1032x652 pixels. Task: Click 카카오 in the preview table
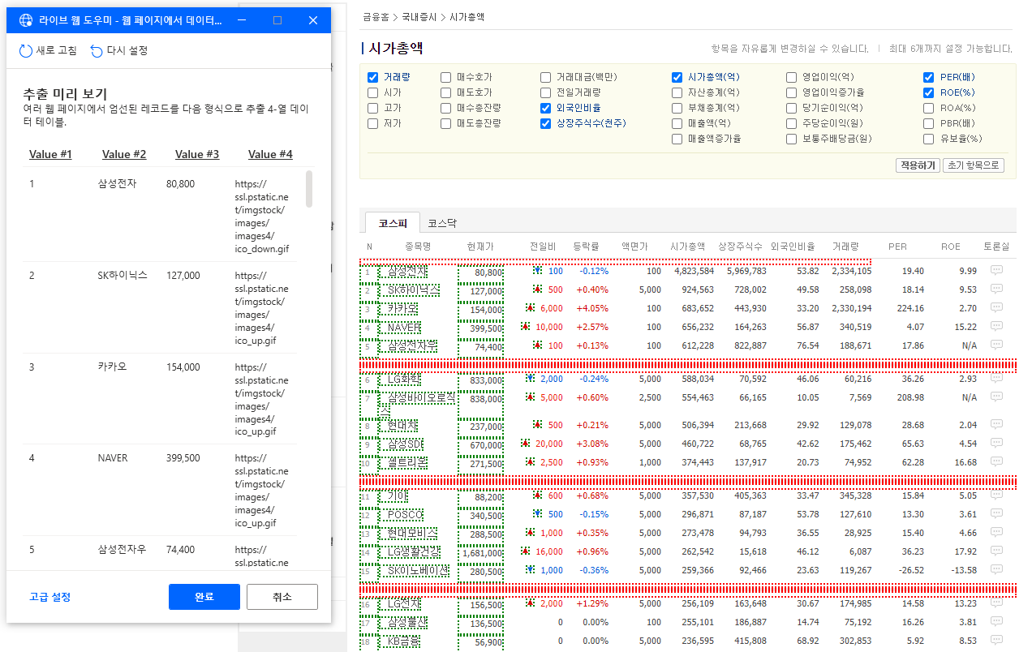pos(112,367)
